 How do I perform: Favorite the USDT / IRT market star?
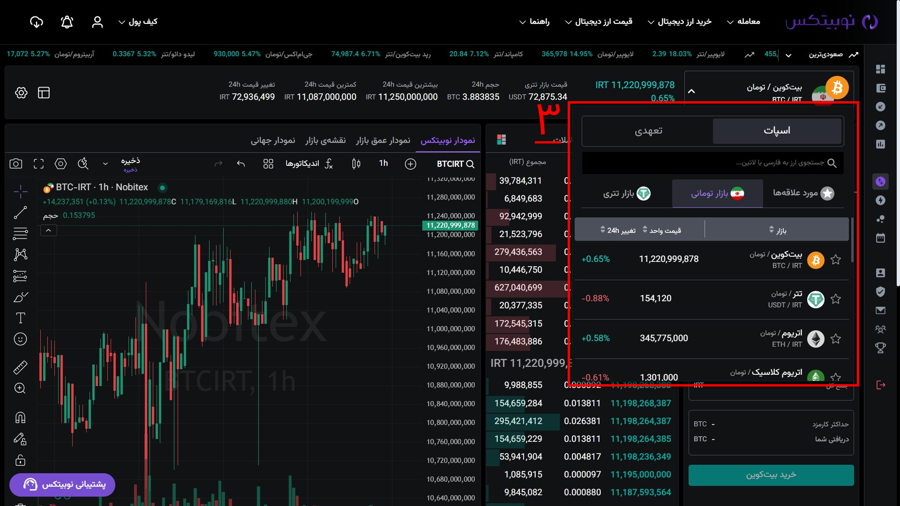point(836,299)
